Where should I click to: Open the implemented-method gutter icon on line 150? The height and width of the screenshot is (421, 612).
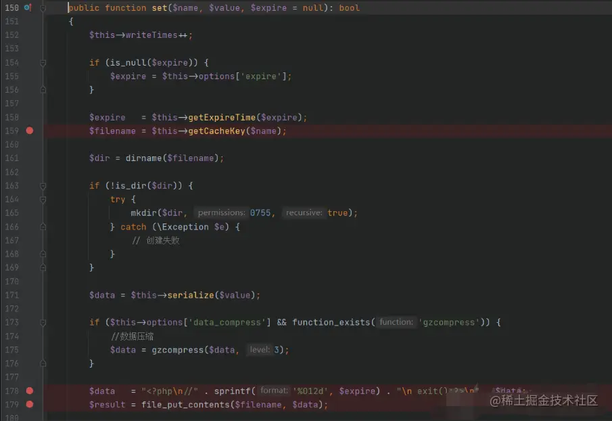(x=28, y=7)
